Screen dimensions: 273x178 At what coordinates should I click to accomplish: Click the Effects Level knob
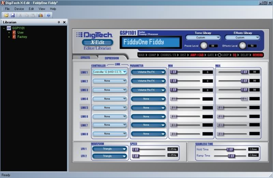(x=242, y=46)
